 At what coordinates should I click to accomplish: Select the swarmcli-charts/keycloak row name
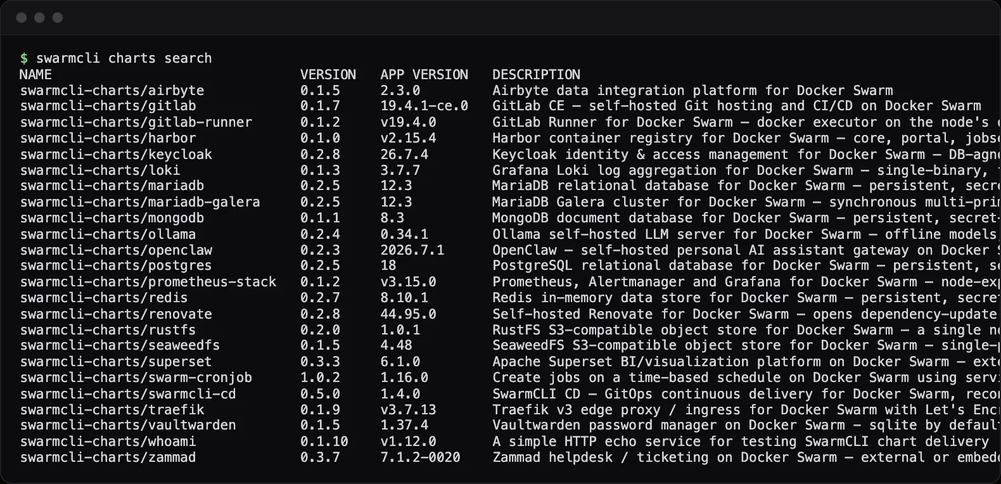coord(116,155)
